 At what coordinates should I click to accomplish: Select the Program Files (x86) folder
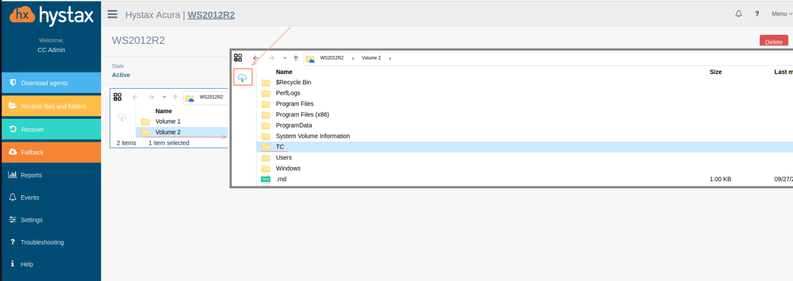pos(524,115)
